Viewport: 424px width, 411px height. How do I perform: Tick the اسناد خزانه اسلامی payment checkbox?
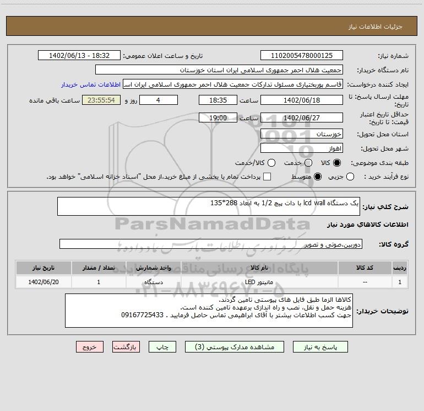pos(267,177)
